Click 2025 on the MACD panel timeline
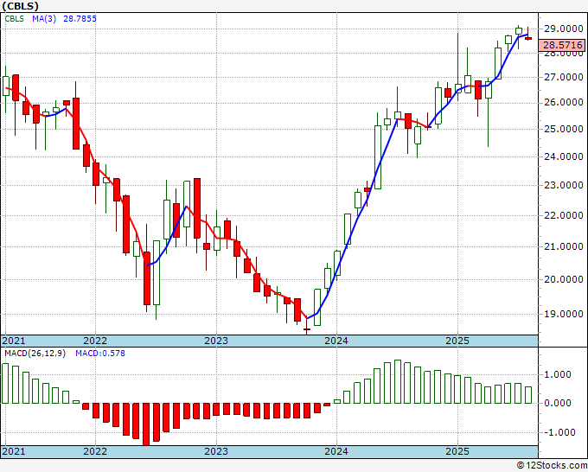588x472 pixels. pos(457,451)
